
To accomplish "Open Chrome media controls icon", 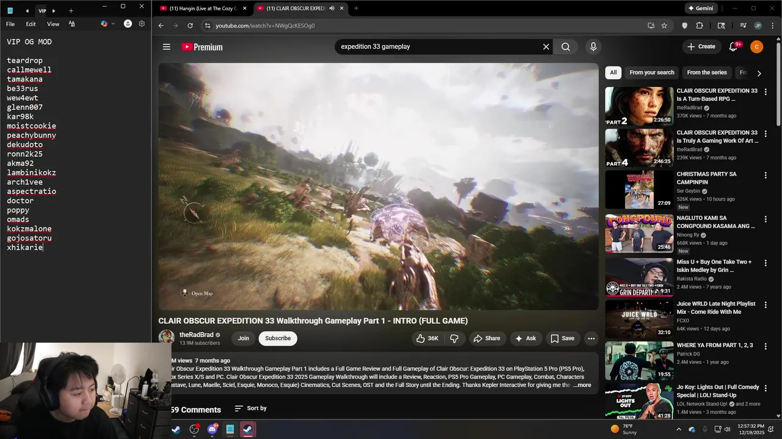I will 743,26.
